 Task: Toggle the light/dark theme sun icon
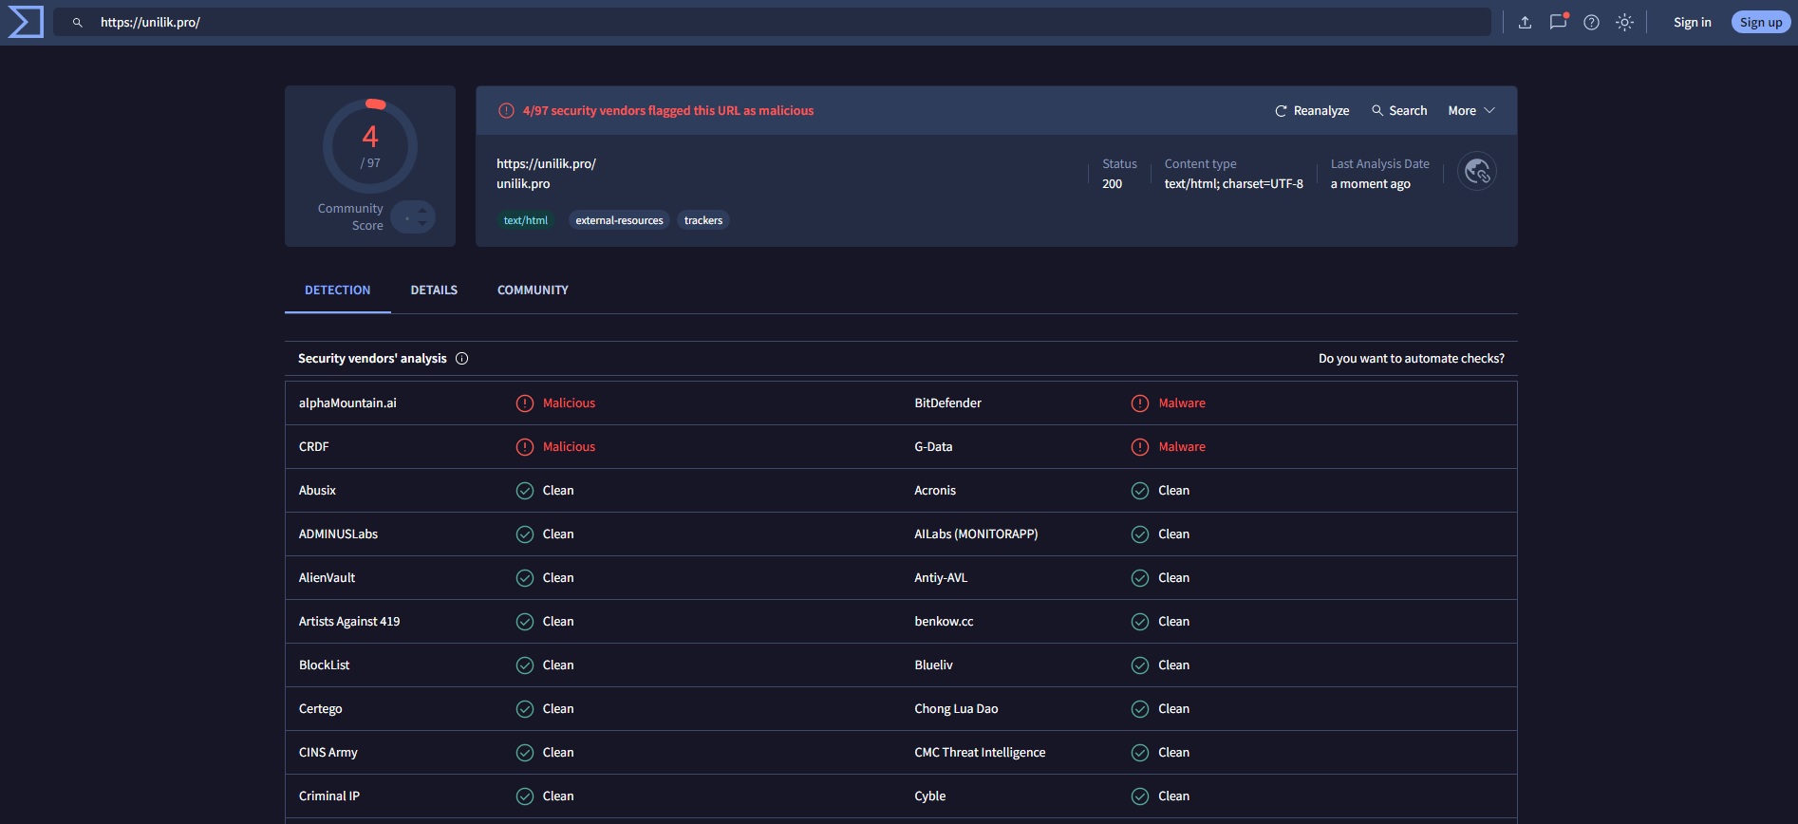(1624, 23)
